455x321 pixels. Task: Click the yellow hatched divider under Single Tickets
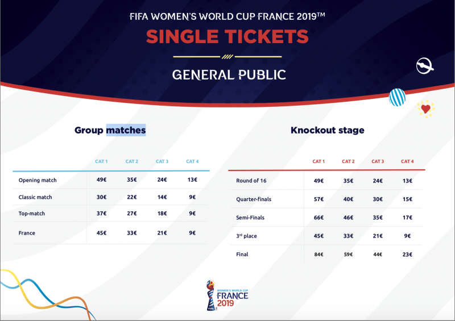(227, 56)
